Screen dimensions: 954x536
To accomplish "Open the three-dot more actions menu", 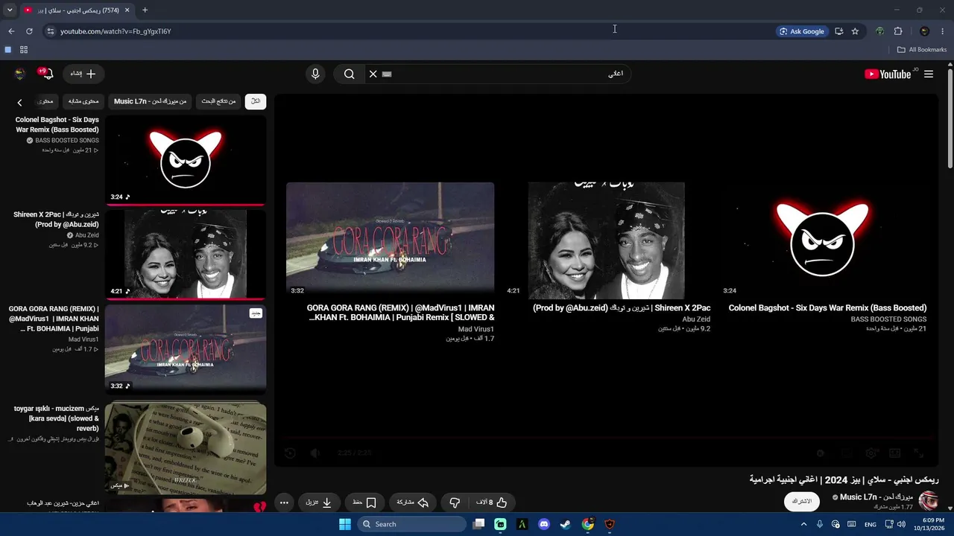I will [x=284, y=502].
